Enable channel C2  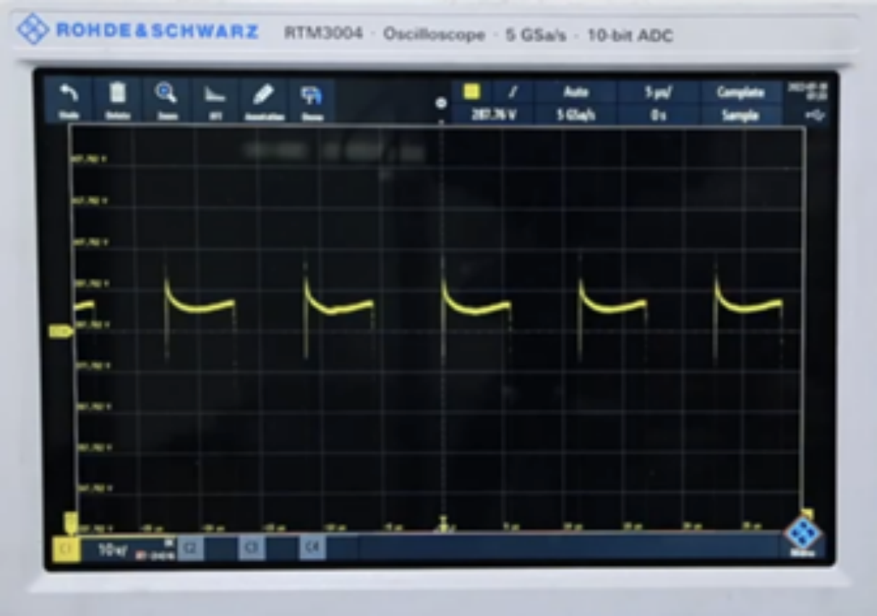(190, 548)
